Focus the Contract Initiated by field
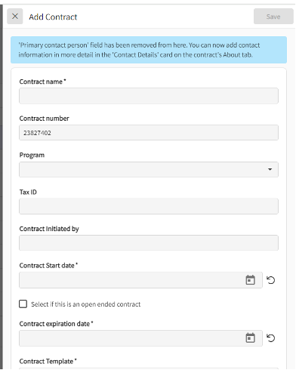296x370 pixels. 149,243
